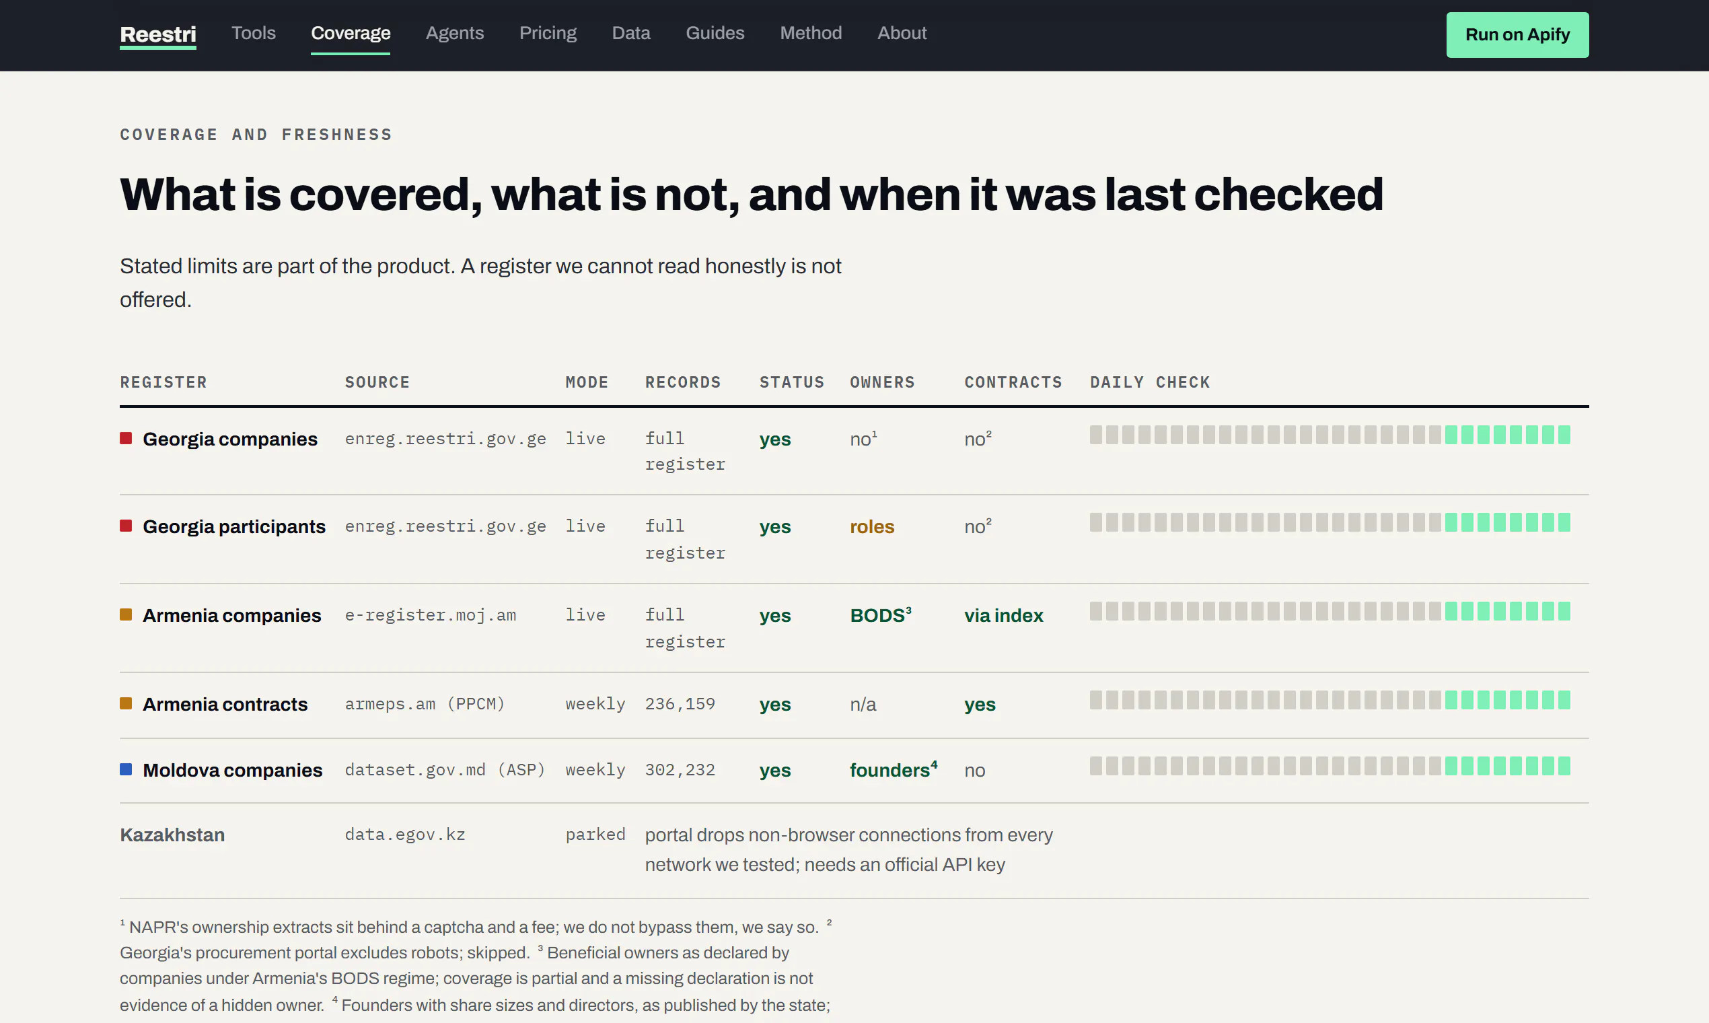Open the Method nav link
This screenshot has width=1709, height=1023.
[811, 33]
